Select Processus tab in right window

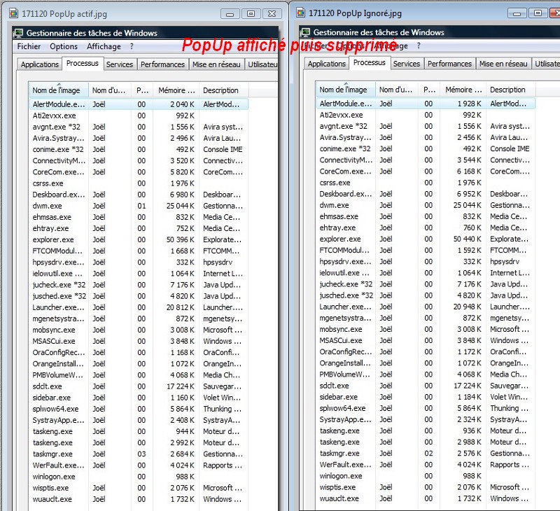click(x=370, y=62)
